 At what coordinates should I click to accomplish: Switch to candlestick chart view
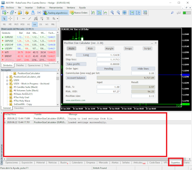tap(99, 13)
